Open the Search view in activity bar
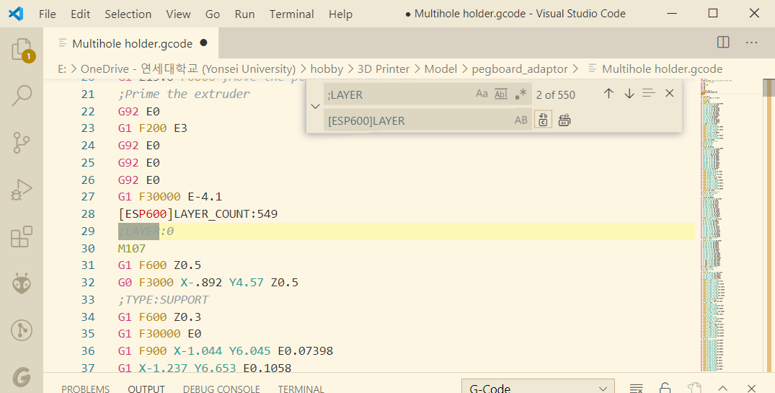 pyautogui.click(x=22, y=95)
